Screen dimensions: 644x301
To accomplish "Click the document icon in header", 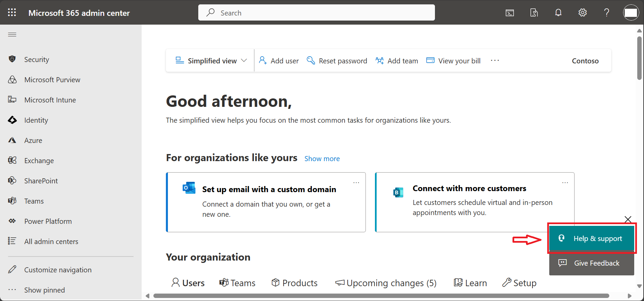I will [x=534, y=13].
